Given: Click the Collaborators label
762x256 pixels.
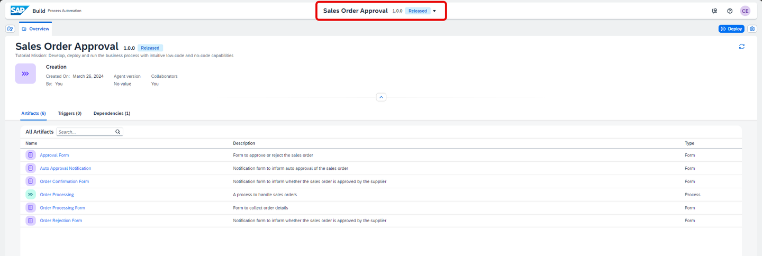Looking at the screenshot, I should (165, 76).
